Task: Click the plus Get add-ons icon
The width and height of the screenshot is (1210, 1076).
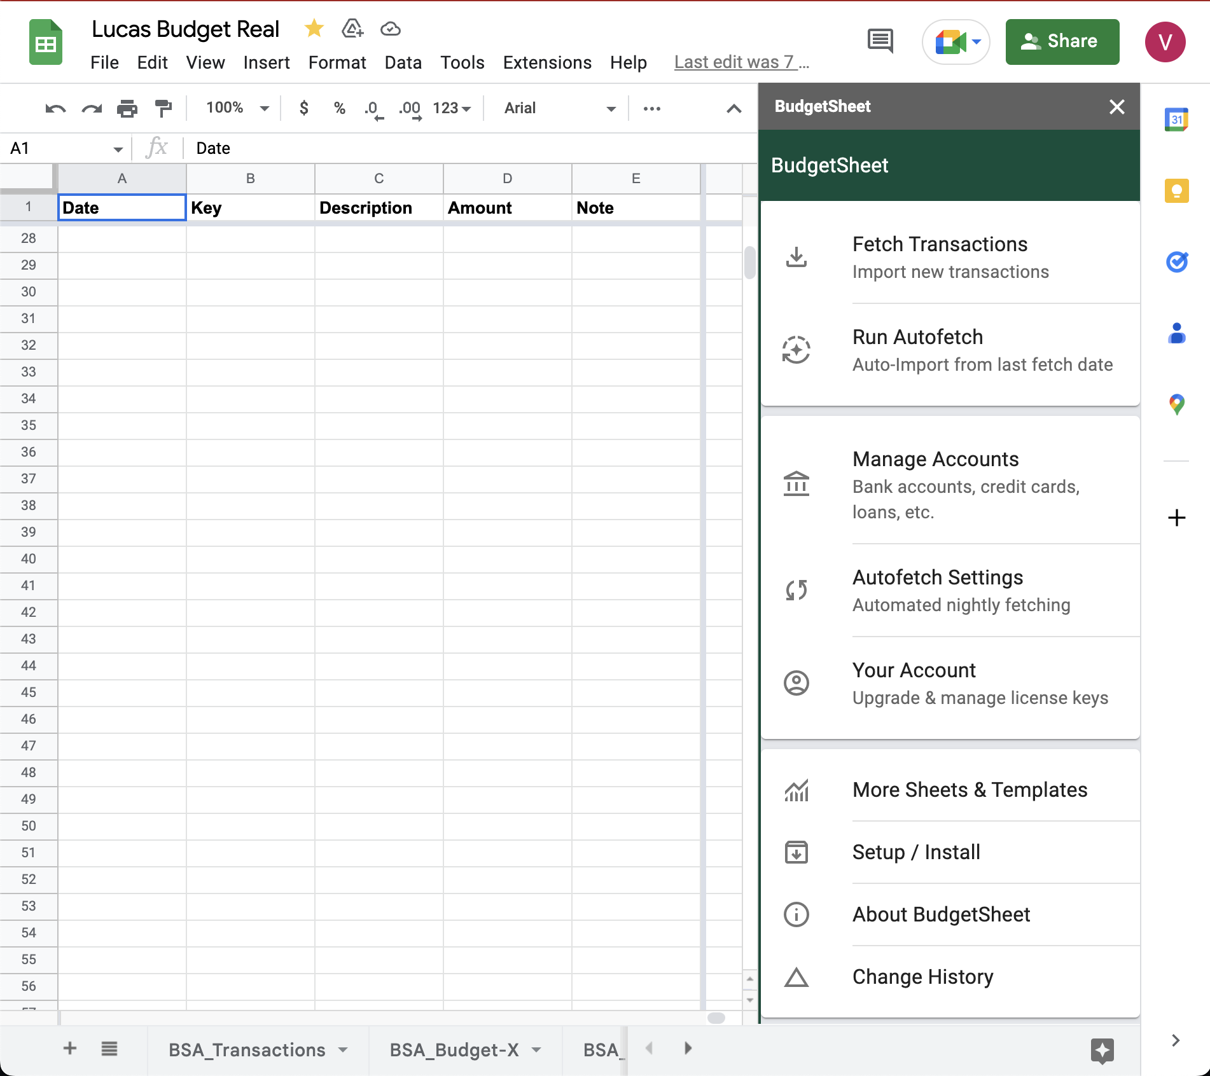Action: (1177, 518)
